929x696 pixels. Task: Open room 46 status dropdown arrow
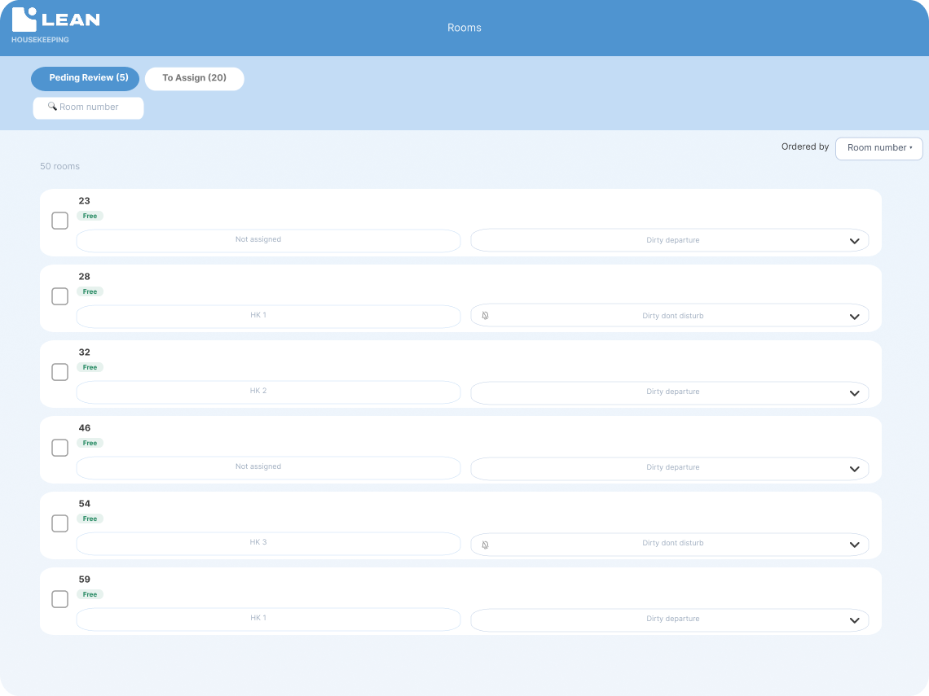click(x=854, y=469)
